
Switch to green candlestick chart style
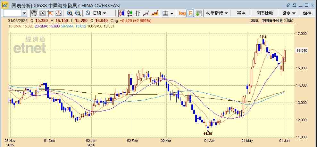[130, 13]
